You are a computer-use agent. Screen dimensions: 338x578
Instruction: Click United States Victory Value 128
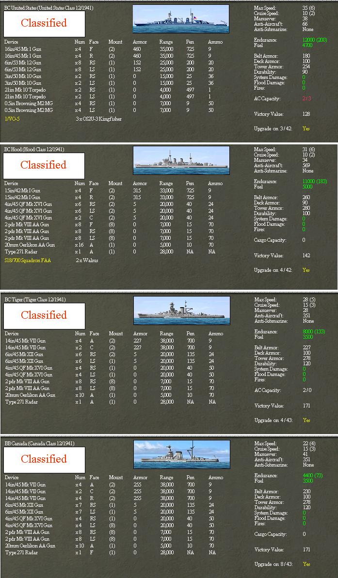(306, 114)
